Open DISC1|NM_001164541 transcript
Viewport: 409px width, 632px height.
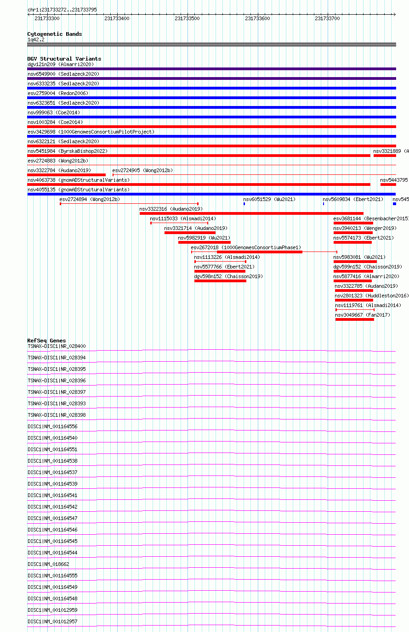(211, 500)
